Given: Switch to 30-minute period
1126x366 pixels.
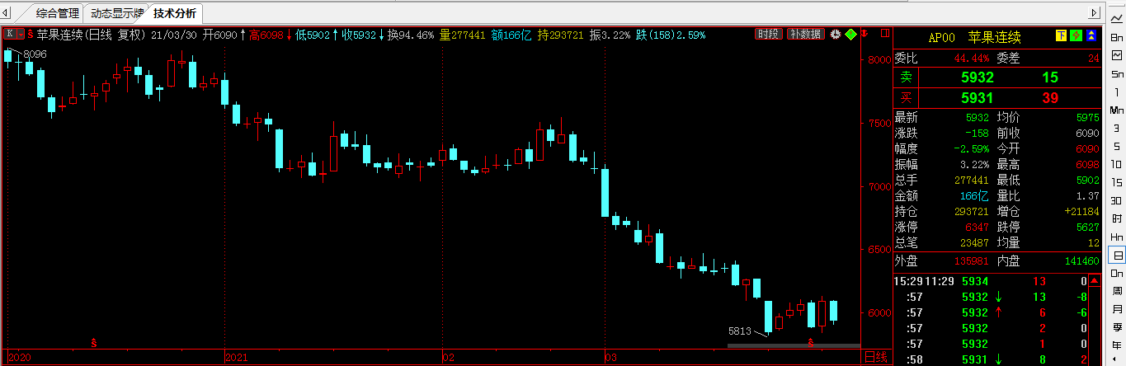Looking at the screenshot, I should (x=1117, y=199).
